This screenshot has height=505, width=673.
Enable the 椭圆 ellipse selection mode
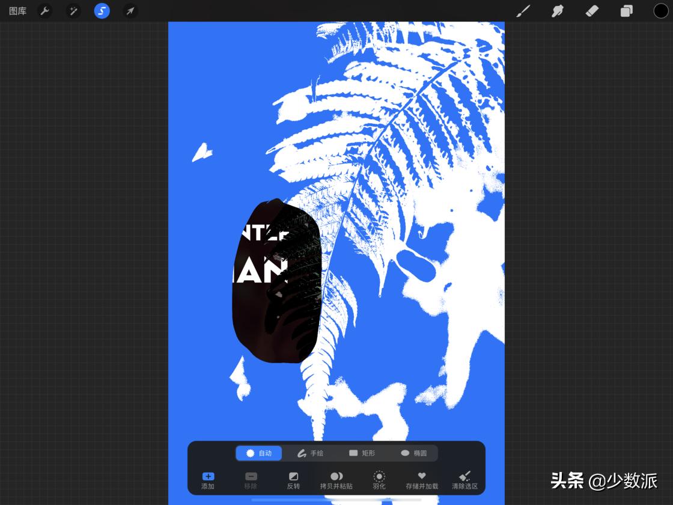(413, 453)
